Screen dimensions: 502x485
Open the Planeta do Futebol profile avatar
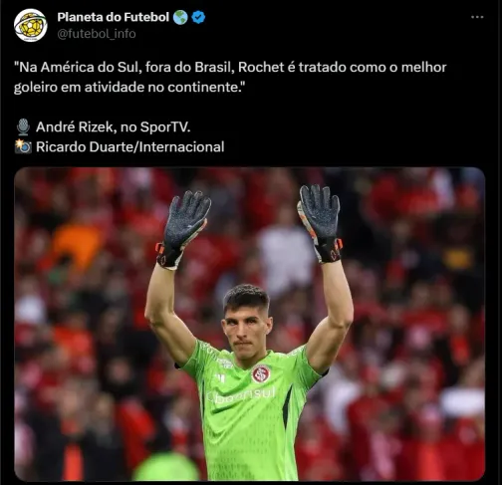click(31, 25)
